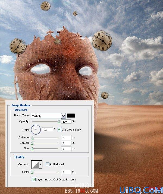Viewport: 163px width, 194px height.
Task: Click the Distance slider handle
Action: coord(33,138)
